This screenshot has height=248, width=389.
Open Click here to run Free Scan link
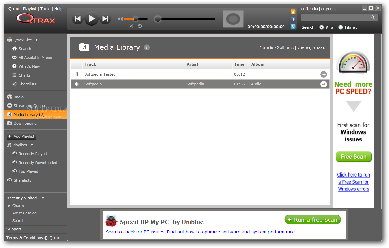[353, 182]
